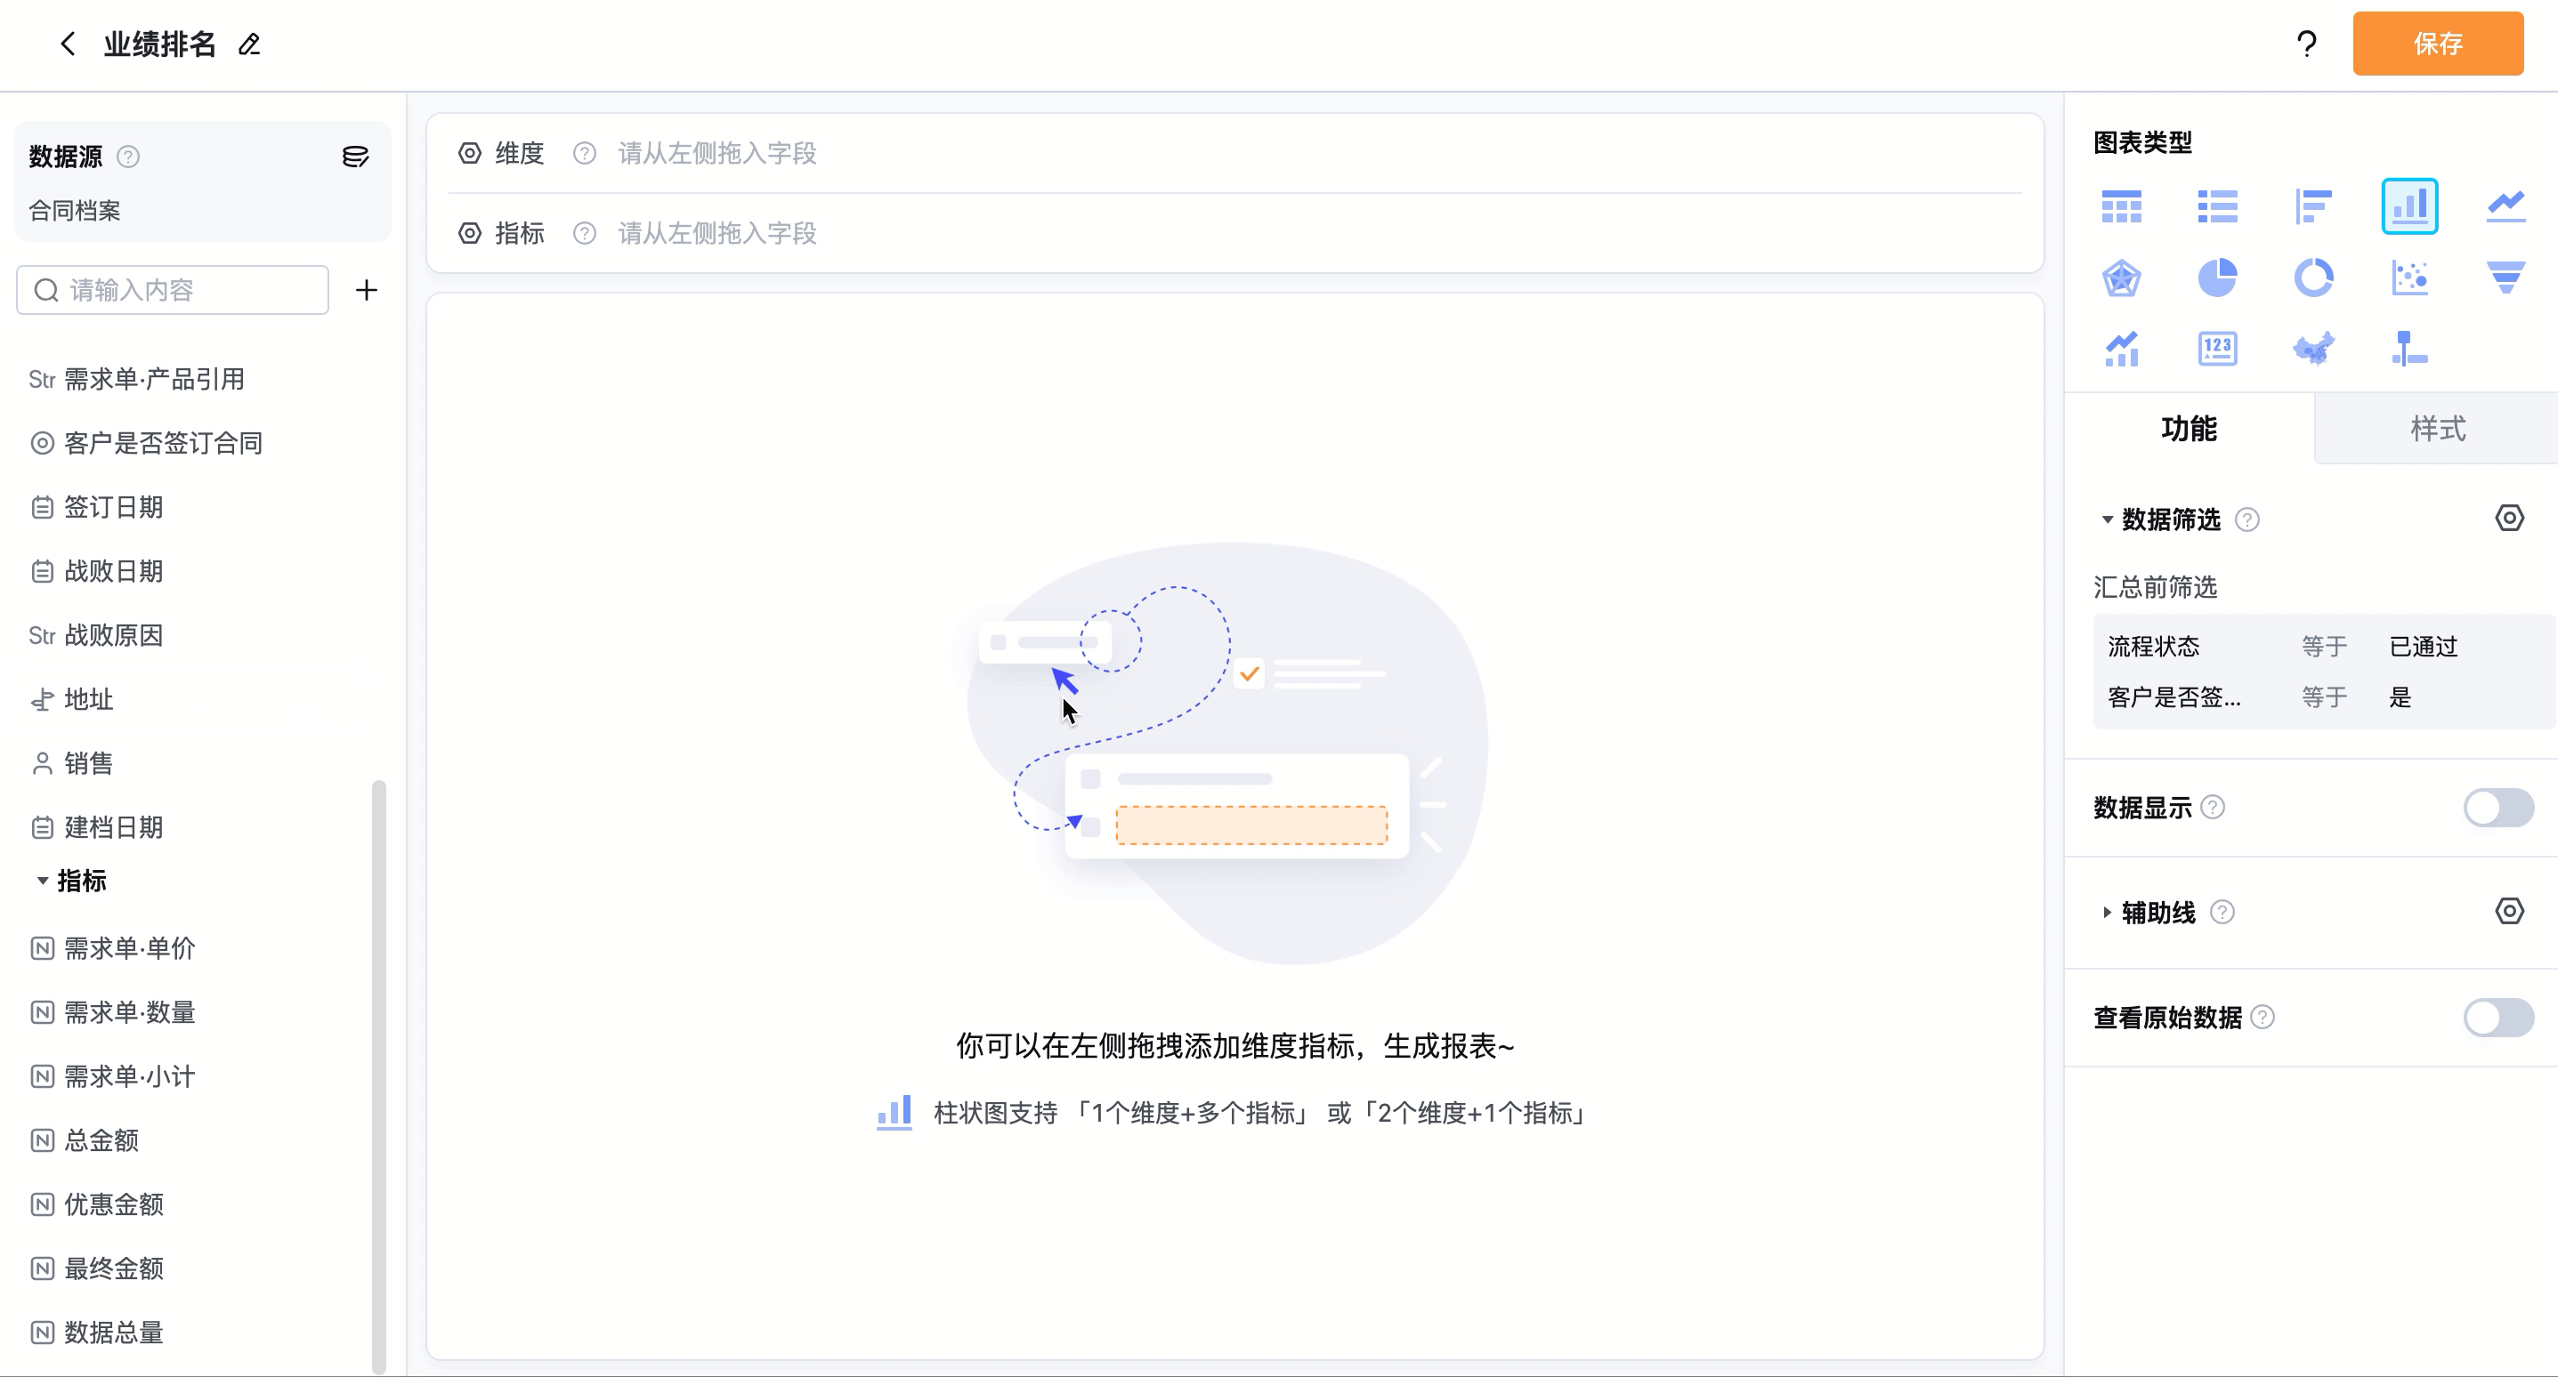Open help via the question mark icon
2558x1377 pixels.
click(x=2307, y=44)
